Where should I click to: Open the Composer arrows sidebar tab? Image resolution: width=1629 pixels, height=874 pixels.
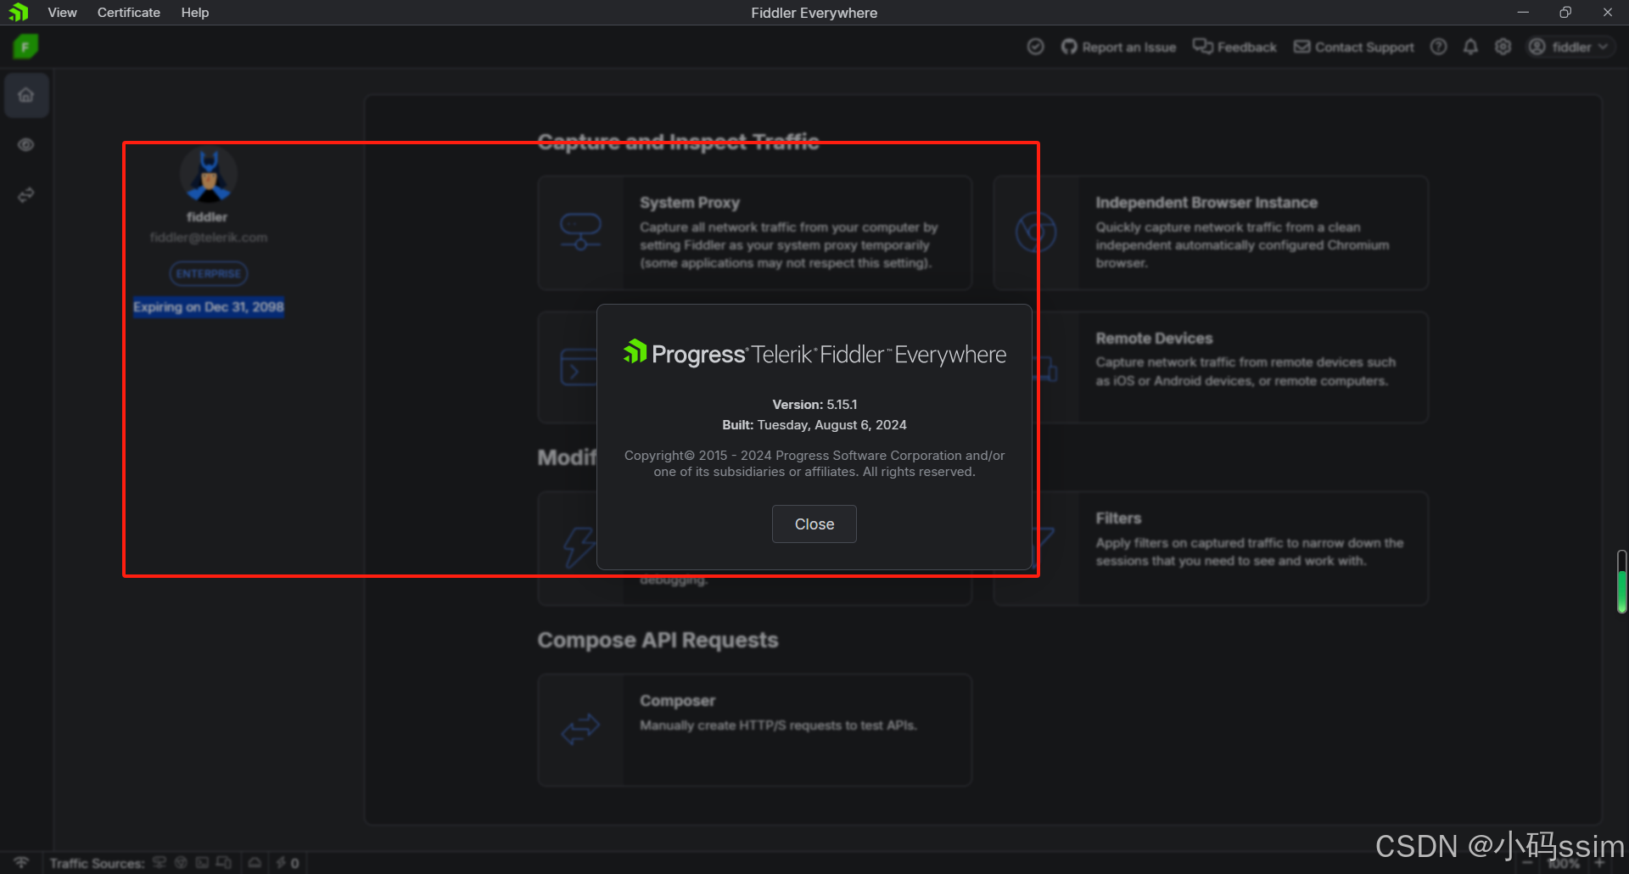tap(26, 195)
